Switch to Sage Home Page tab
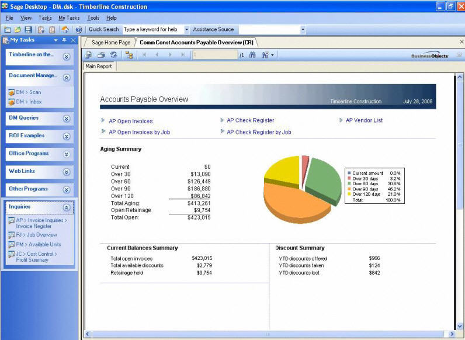Viewport: 465px width, 340px height. [111, 43]
